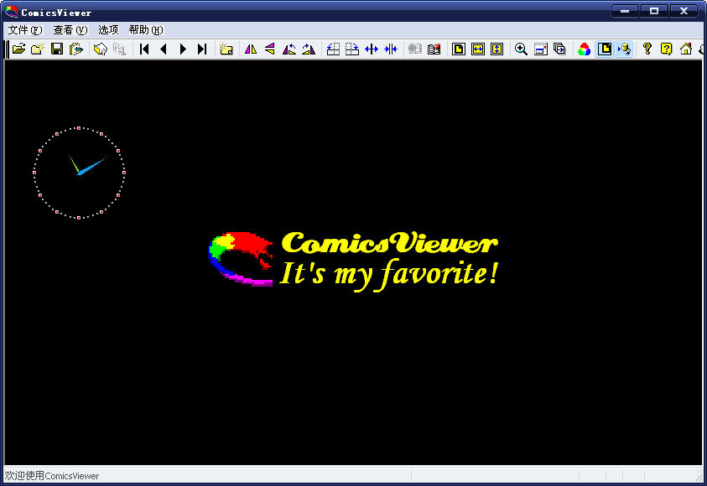Click the floppy disk save icon
Image resolution: width=707 pixels, height=486 pixels.
point(57,49)
